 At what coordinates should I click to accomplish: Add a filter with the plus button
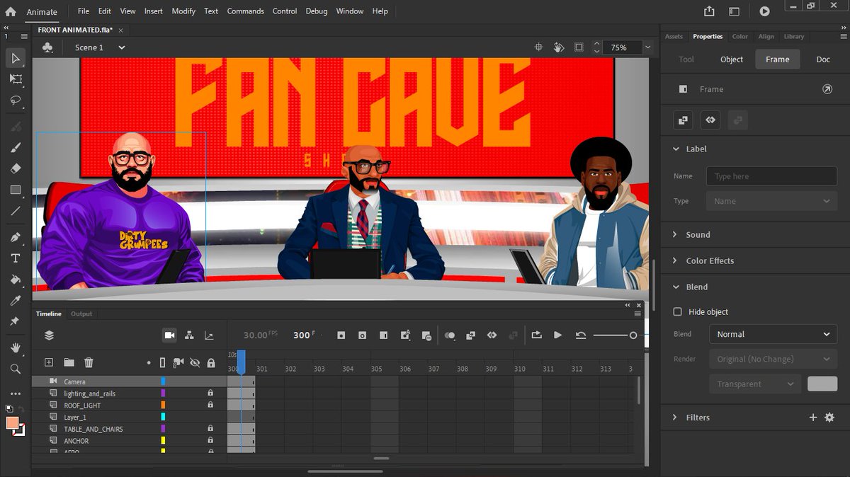coord(813,418)
